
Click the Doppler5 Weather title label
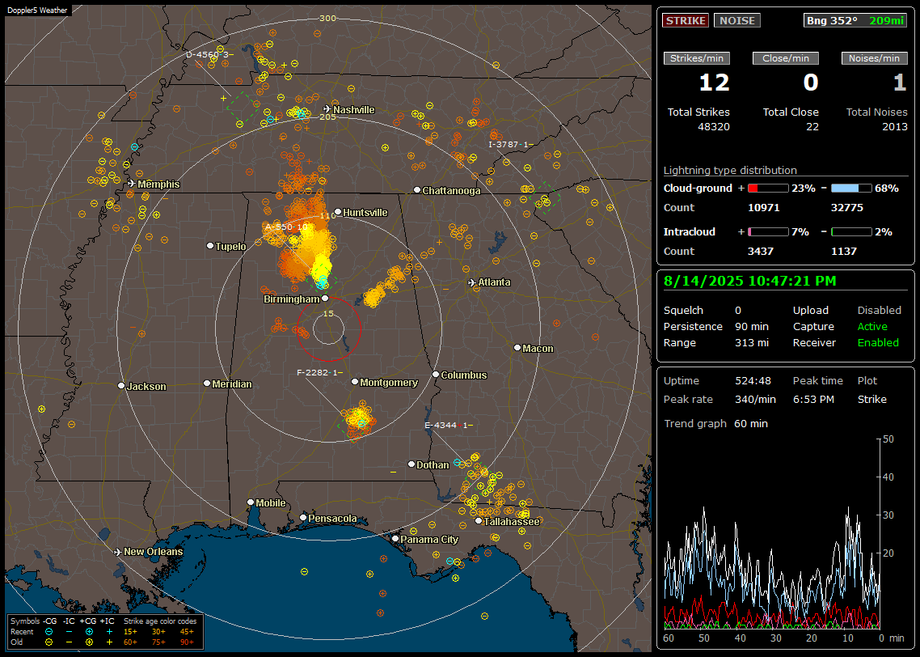[x=37, y=11]
